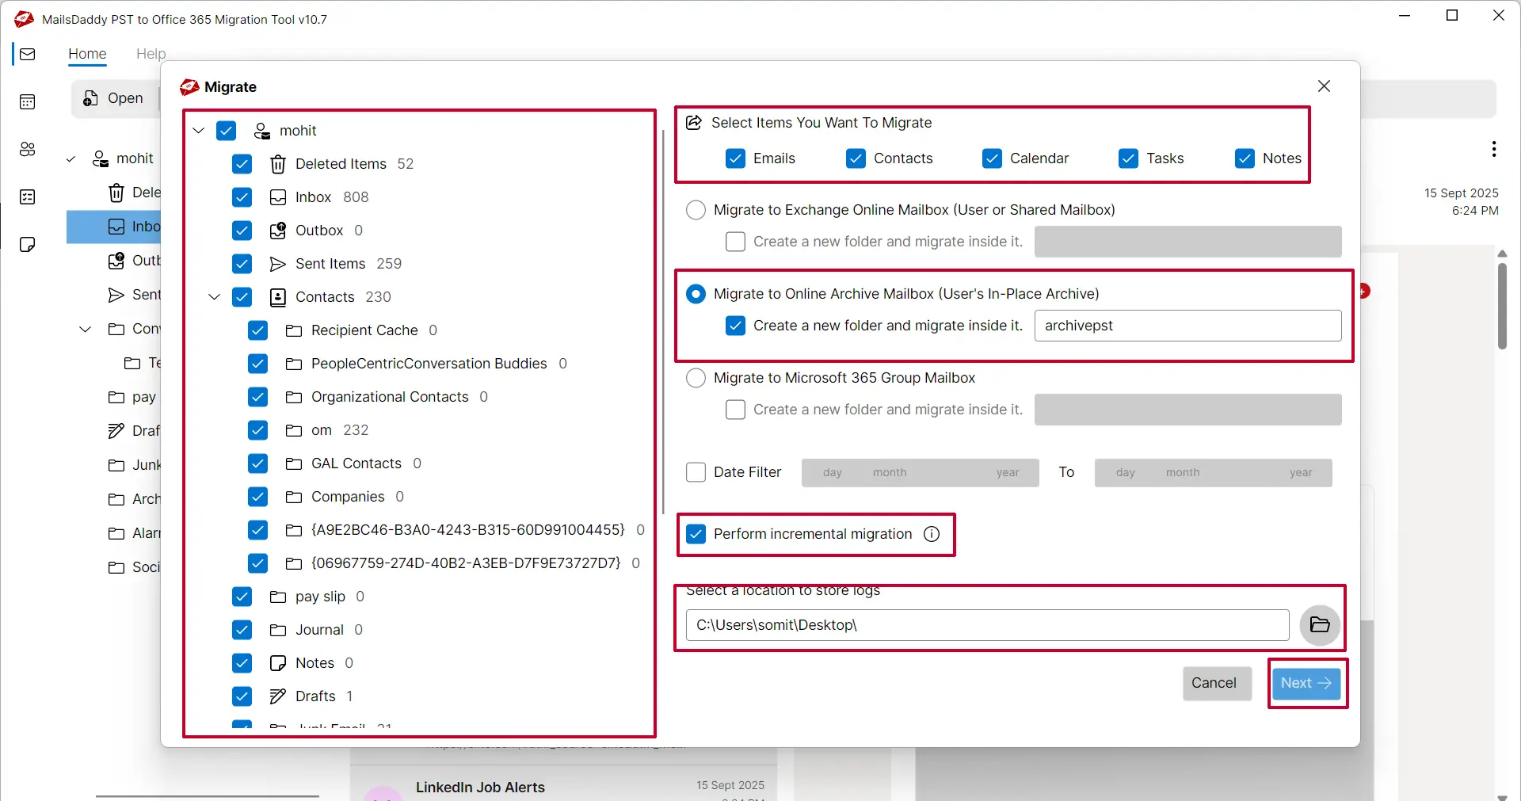Open the People/Contacts sidebar icon

[x=28, y=149]
